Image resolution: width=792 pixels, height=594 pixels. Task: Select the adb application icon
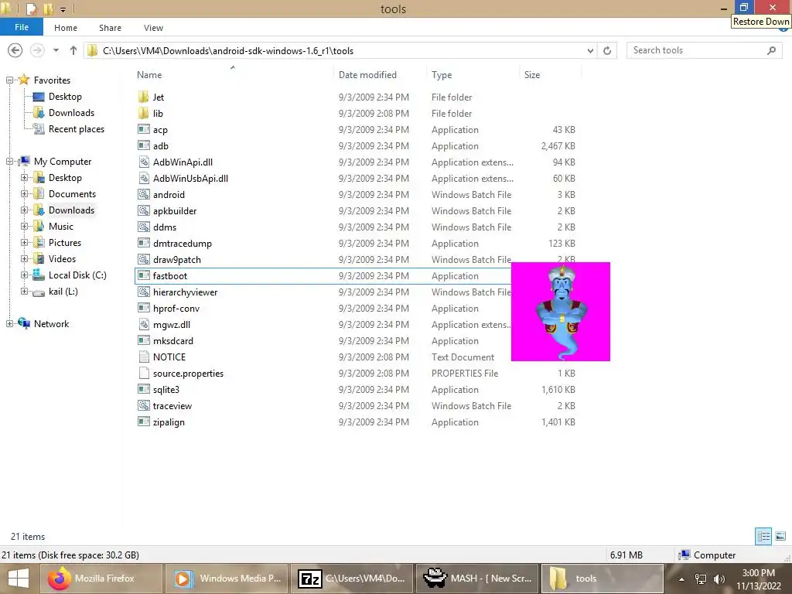click(x=143, y=145)
